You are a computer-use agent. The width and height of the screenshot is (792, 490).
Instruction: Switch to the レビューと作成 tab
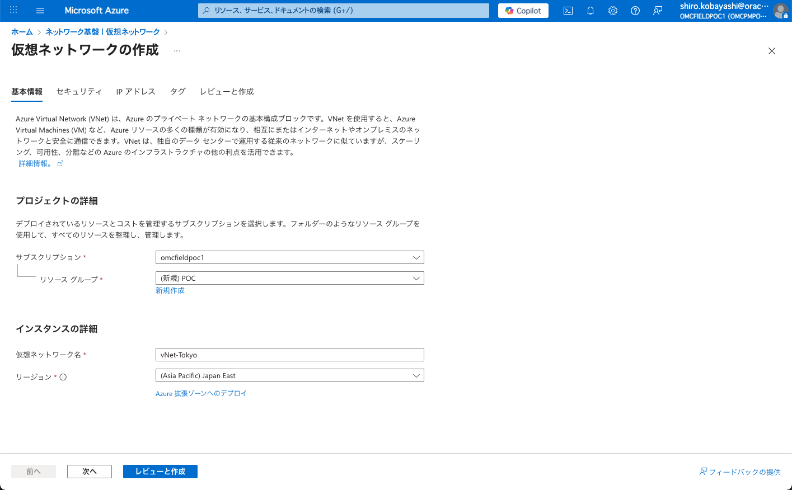pyautogui.click(x=227, y=92)
